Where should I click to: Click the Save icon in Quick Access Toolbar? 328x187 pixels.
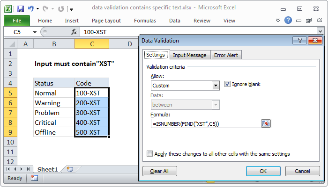(21, 9)
